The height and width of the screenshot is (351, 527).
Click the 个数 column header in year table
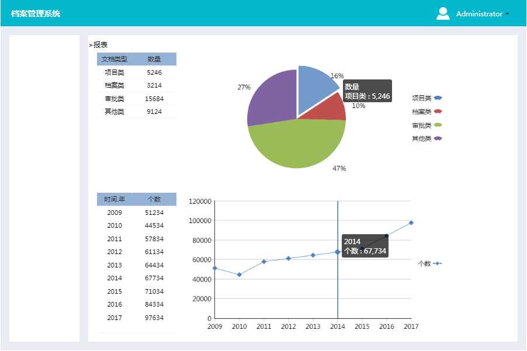click(154, 199)
